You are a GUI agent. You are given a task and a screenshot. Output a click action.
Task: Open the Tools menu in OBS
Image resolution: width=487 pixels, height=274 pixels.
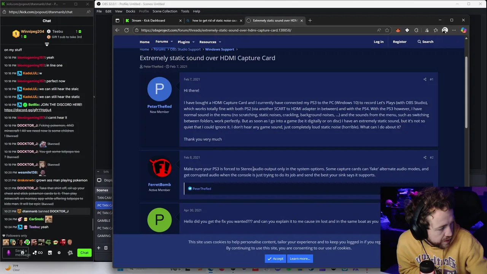click(x=185, y=11)
